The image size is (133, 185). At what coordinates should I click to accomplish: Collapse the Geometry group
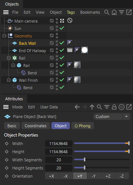pyautogui.click(x=4, y=36)
